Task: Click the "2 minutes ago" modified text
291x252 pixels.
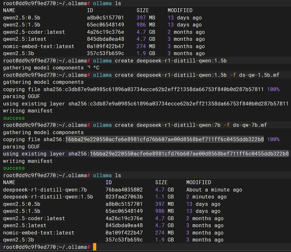Action: click(x=206, y=197)
